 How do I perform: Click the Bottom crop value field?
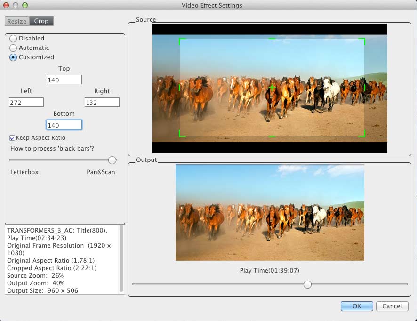[x=64, y=125]
